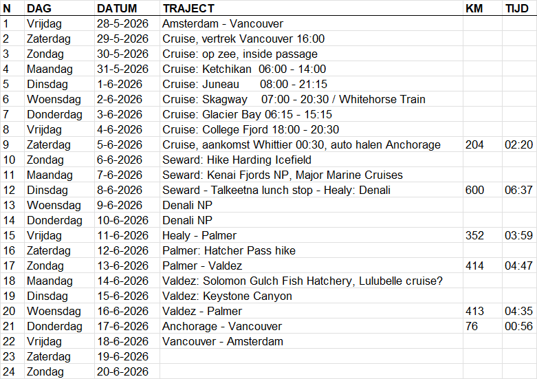
Task: Select the cell with date 28-5-2026
Action: (x=127, y=23)
